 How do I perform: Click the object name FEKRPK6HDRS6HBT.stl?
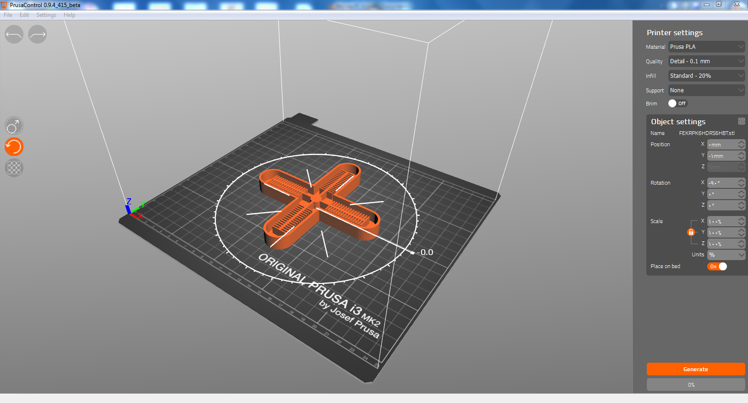tap(707, 133)
